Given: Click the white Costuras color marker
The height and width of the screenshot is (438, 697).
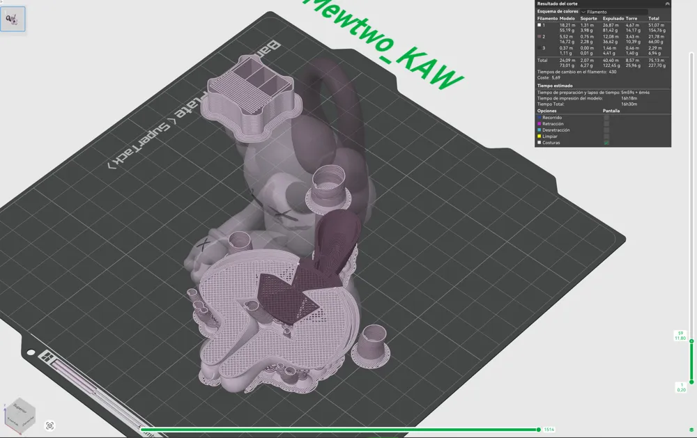Looking at the screenshot, I should pyautogui.click(x=539, y=143).
